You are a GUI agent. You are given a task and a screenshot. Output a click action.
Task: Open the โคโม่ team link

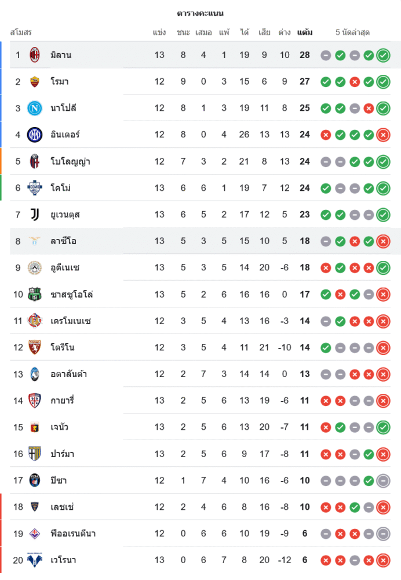[x=60, y=188]
